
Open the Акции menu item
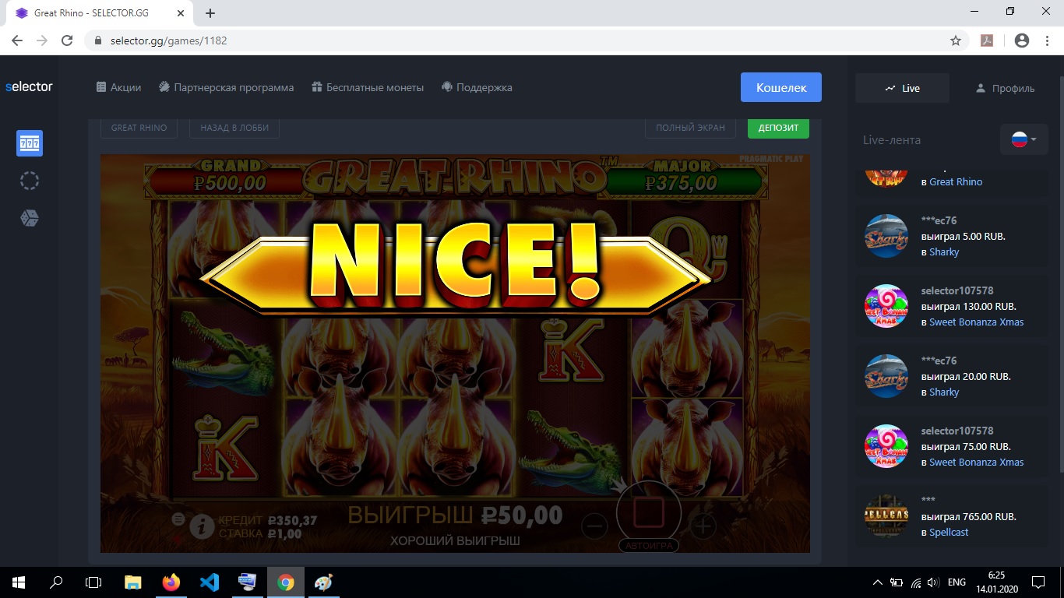pyautogui.click(x=118, y=87)
